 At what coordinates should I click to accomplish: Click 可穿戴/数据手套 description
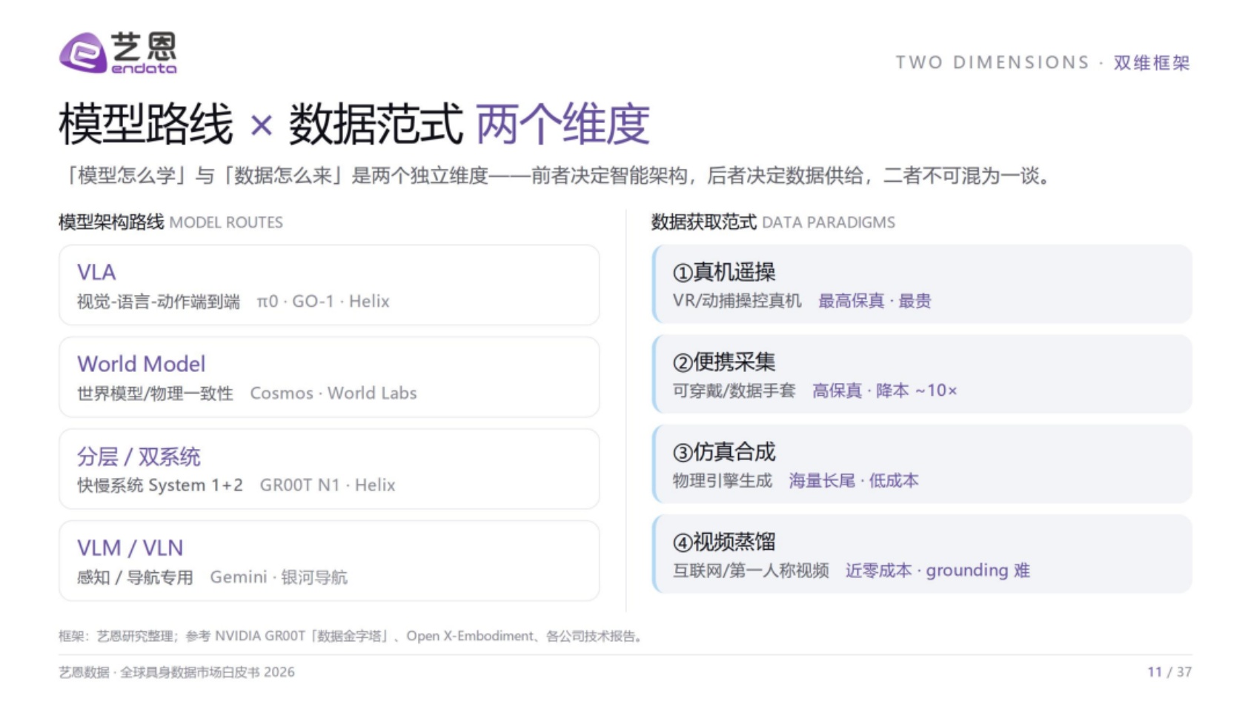pyautogui.click(x=734, y=391)
